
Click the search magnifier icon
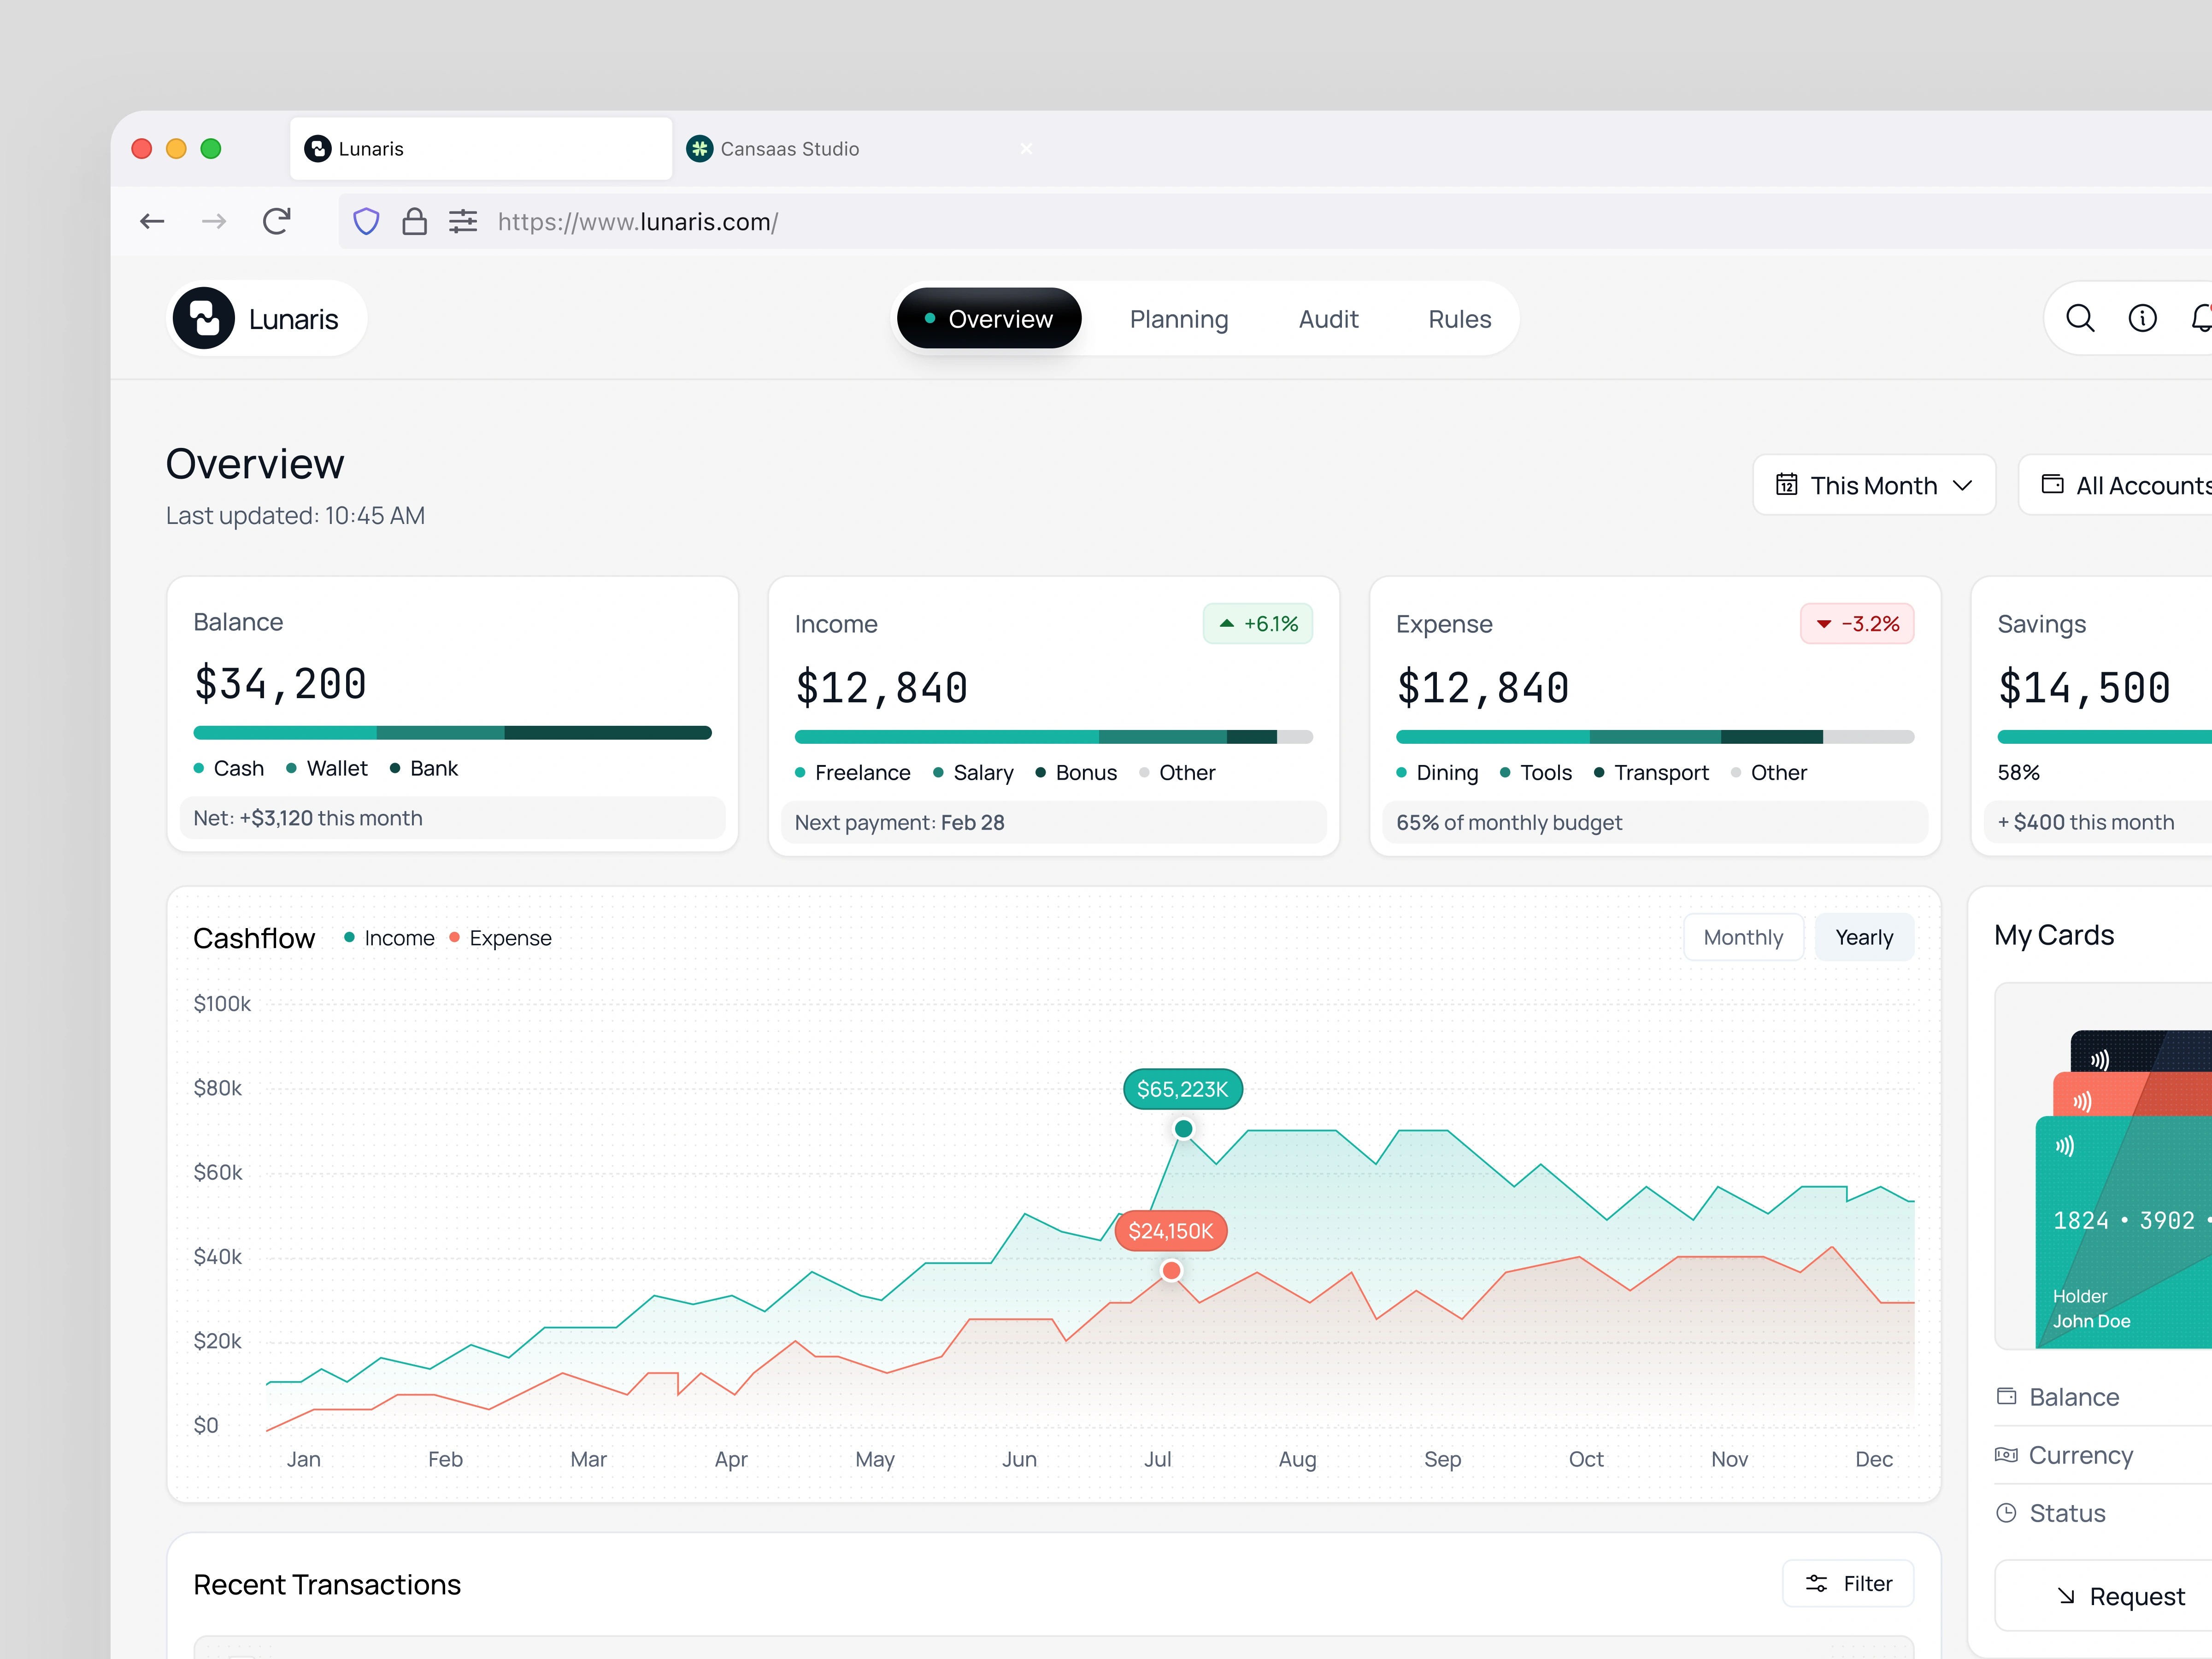coord(2080,318)
